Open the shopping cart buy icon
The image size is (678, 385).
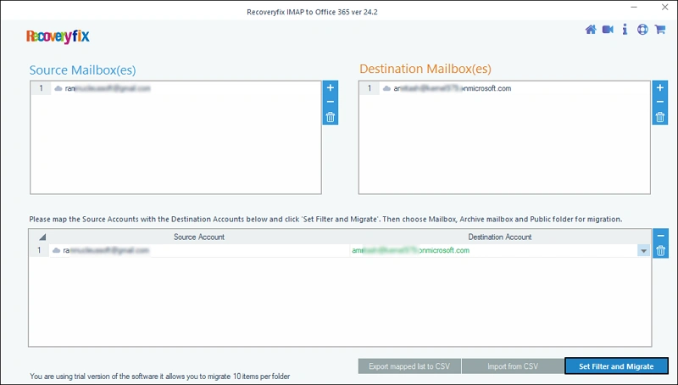[660, 30]
